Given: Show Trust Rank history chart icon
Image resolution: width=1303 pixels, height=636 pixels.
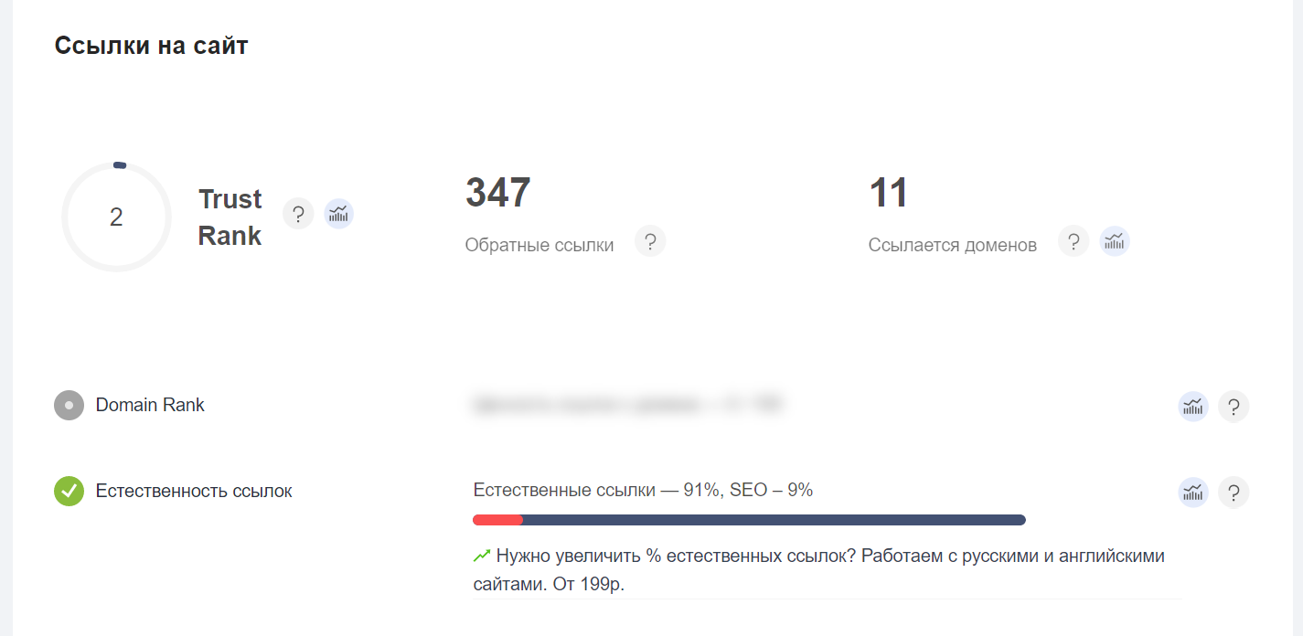Looking at the screenshot, I should [339, 215].
